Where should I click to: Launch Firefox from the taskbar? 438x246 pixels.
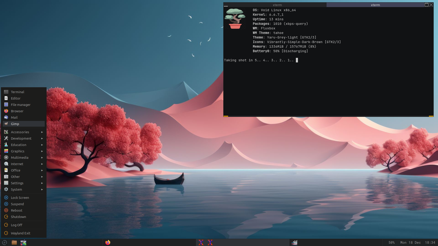point(108,243)
